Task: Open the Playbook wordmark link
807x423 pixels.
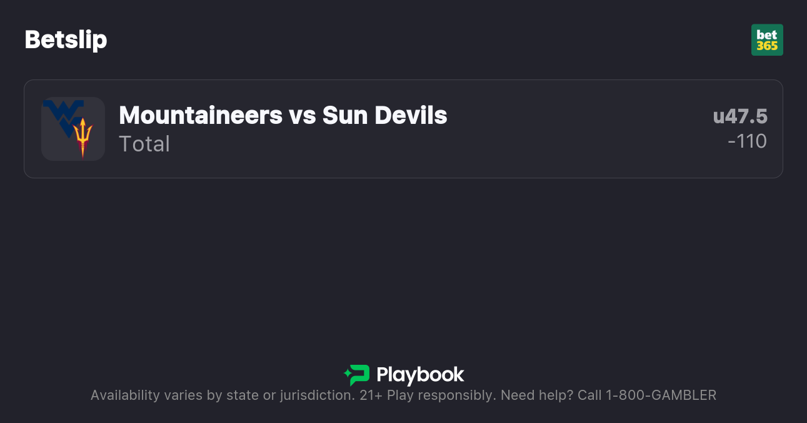Action: [420, 375]
